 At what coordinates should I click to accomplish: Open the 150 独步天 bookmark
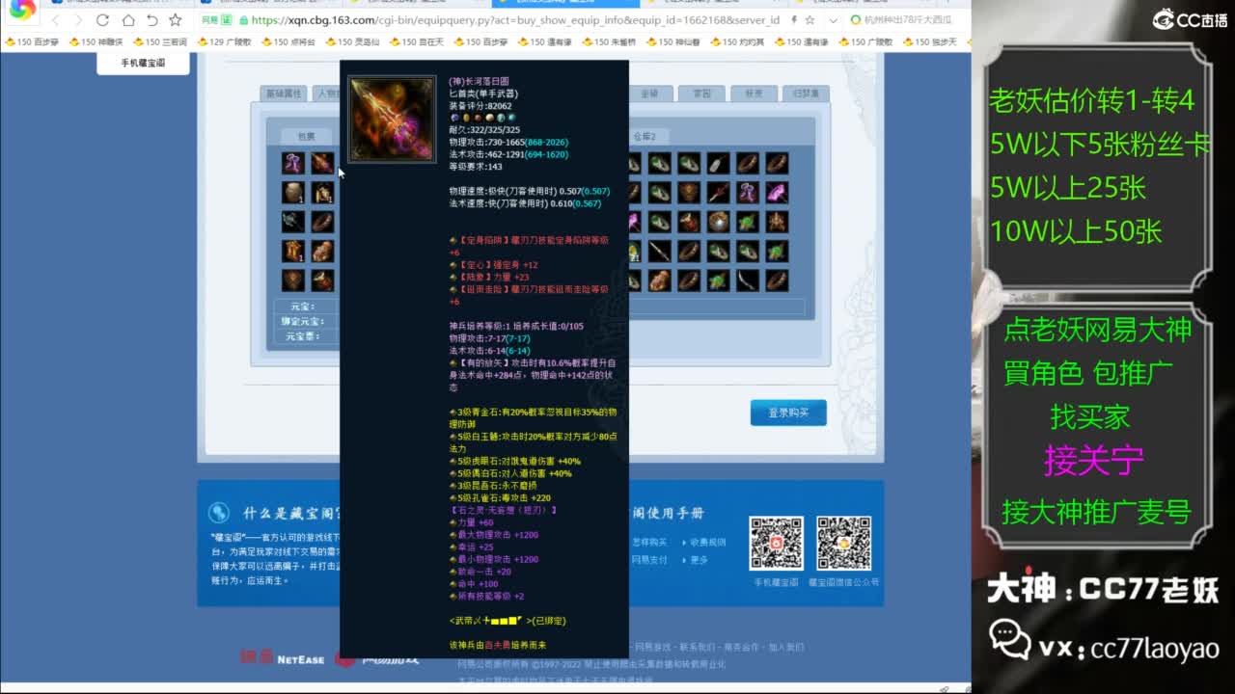tap(930, 42)
